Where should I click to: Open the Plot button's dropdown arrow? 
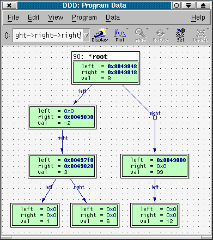click(127, 29)
